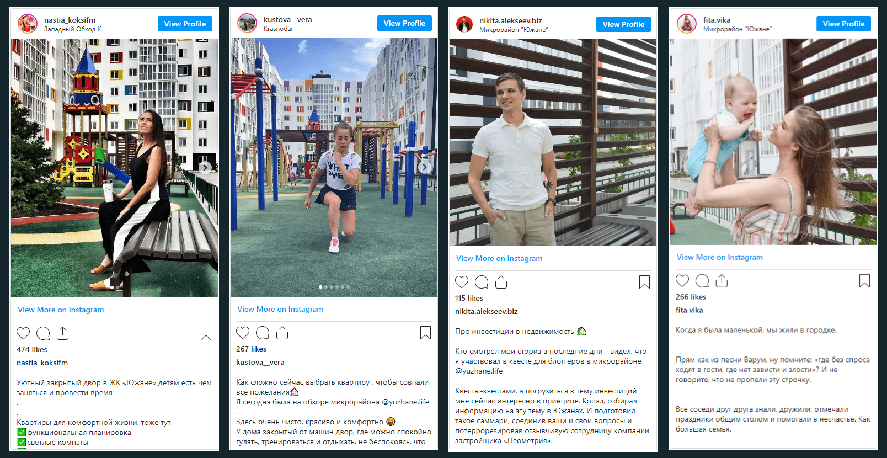Click the share icon under kustova__vera post
This screenshot has height=458, width=887.
click(x=282, y=332)
